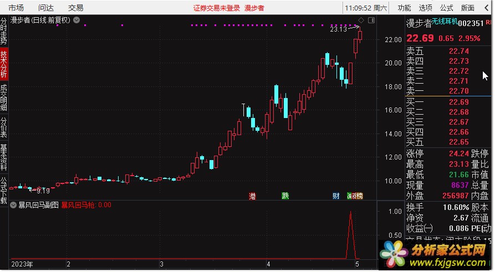Toggle the side panel layout icon

(371, 20)
